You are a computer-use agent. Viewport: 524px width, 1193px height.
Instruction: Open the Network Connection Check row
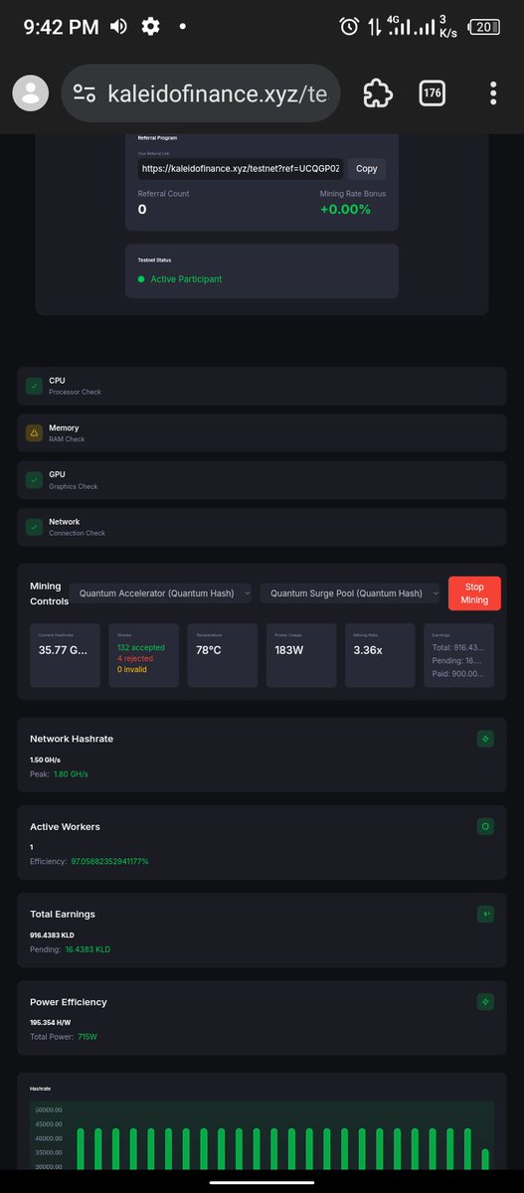click(262, 527)
